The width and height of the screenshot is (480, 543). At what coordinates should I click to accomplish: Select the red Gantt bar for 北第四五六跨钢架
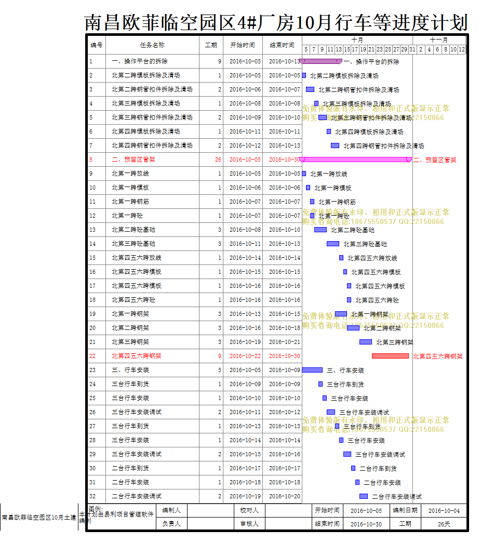click(x=390, y=356)
